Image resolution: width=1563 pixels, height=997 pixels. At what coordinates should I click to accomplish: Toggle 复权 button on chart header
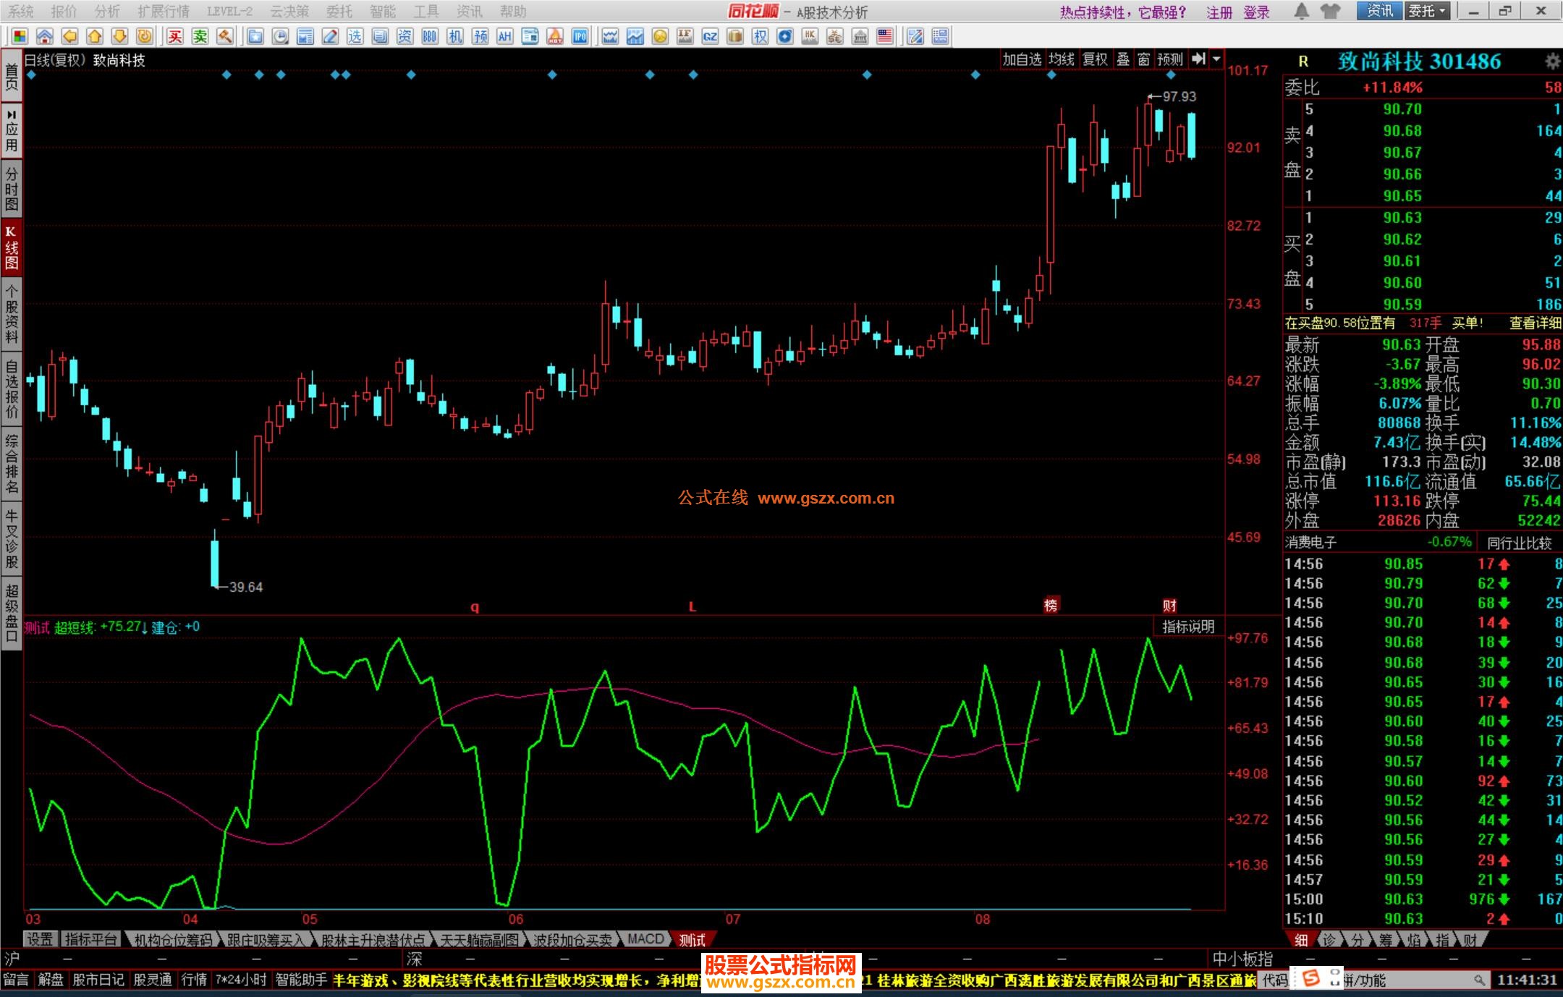coord(1094,59)
